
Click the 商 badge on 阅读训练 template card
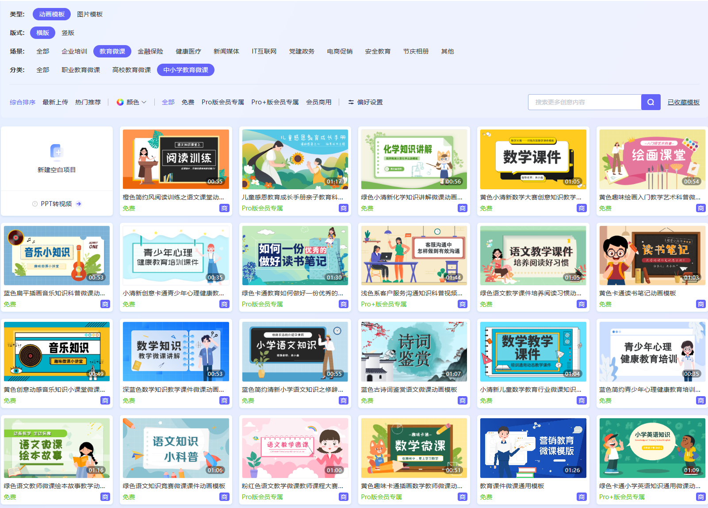pos(224,208)
